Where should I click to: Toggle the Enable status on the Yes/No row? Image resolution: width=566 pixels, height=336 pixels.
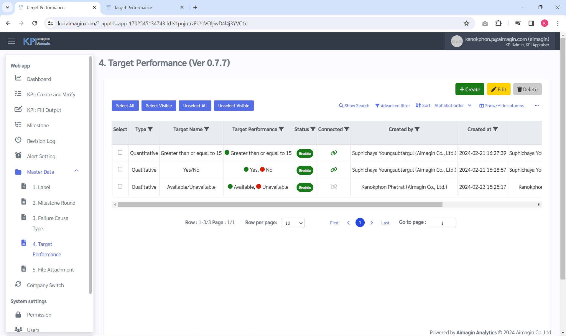[x=305, y=170]
